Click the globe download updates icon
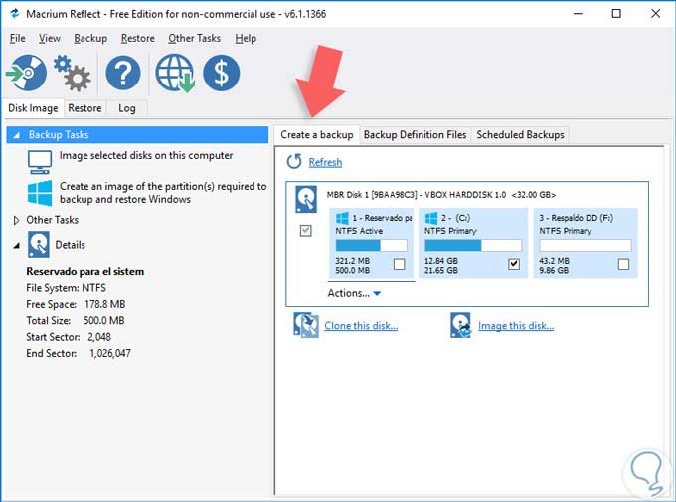 pyautogui.click(x=175, y=73)
